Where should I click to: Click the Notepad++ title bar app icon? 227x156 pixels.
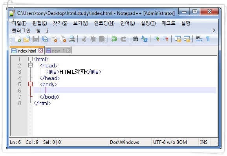click(x=11, y=13)
